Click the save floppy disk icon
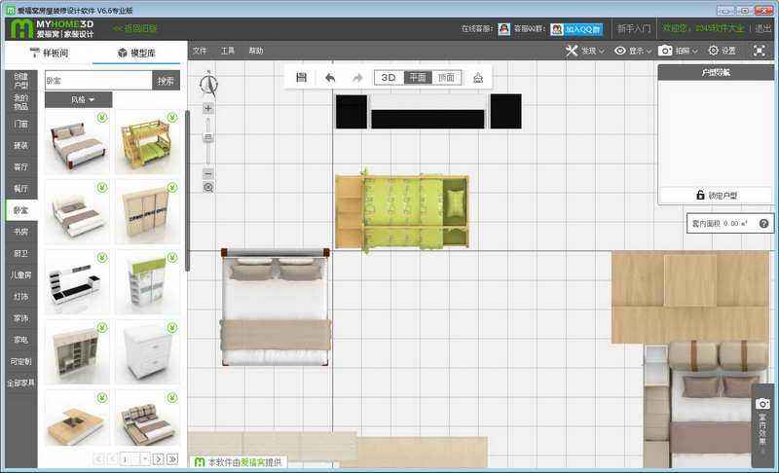This screenshot has height=473, width=779. pyautogui.click(x=301, y=78)
